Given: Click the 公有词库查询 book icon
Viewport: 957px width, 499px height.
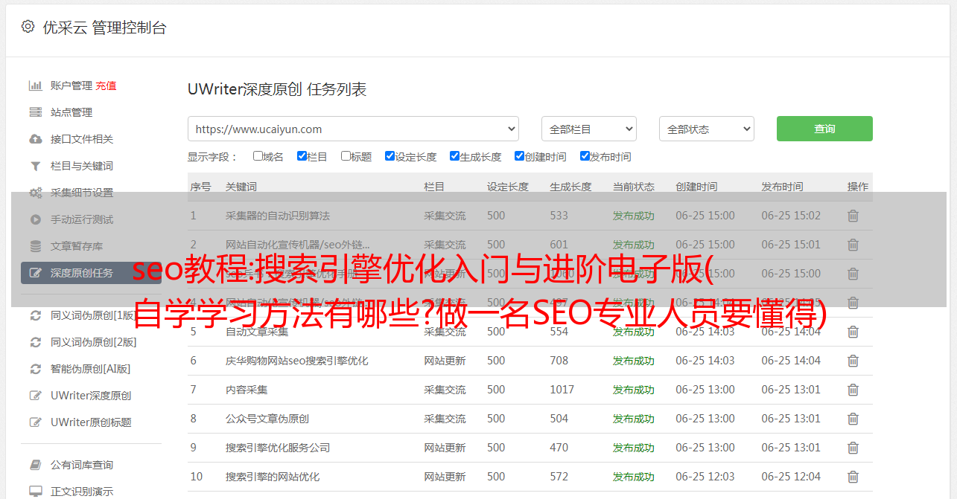Looking at the screenshot, I should pos(35,465).
